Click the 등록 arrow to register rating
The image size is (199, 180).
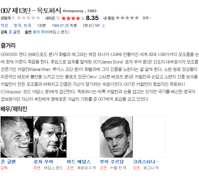coord(146,18)
